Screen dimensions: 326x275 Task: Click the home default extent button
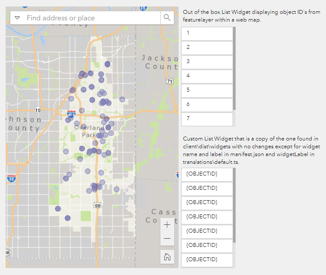point(167,257)
